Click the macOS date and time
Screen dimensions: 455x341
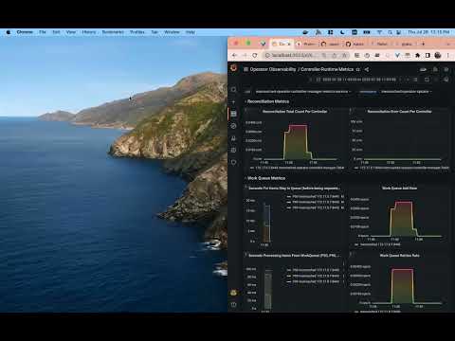[428, 32]
